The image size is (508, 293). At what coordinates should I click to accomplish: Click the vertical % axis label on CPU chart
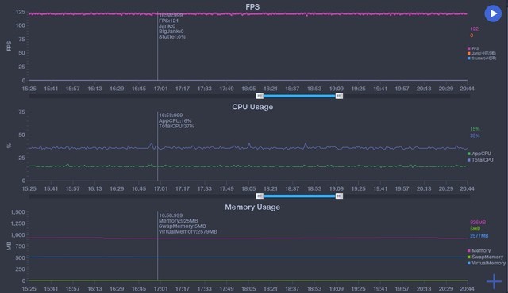coord(9,146)
